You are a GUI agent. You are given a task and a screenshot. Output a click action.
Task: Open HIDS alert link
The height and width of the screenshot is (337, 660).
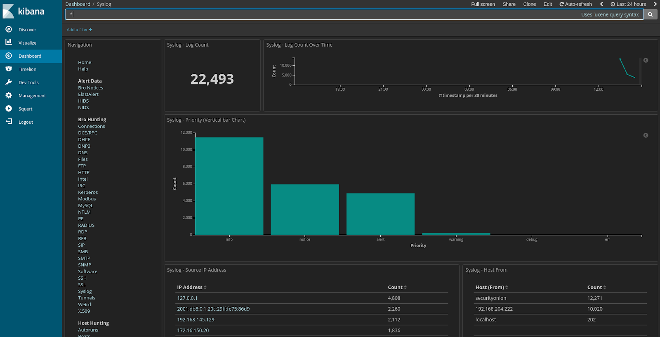(x=83, y=101)
